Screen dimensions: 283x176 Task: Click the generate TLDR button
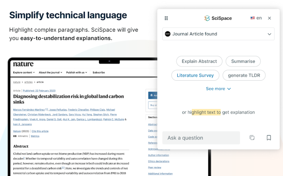pos(244,75)
